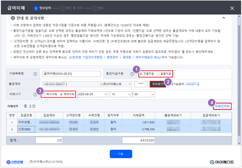Screen dimensions: 242x168
Task: Close the 급여이체 dialog with the X icon
Action: pyautogui.click(x=232, y=8)
